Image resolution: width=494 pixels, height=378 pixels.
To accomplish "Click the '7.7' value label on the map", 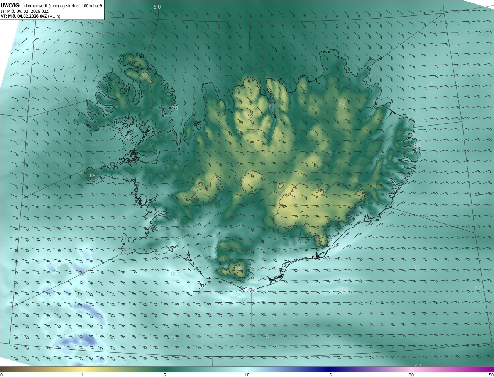I will 477,288.
